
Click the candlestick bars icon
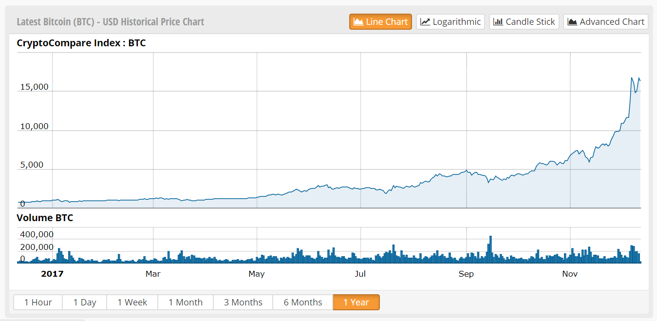(x=498, y=21)
